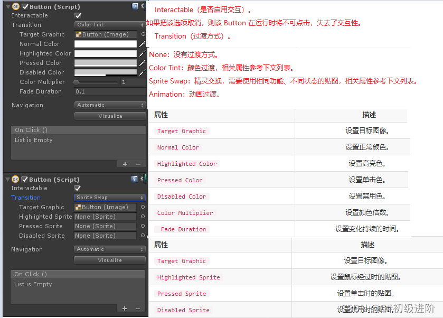Toggle Interactable on the first Button component

77,15
